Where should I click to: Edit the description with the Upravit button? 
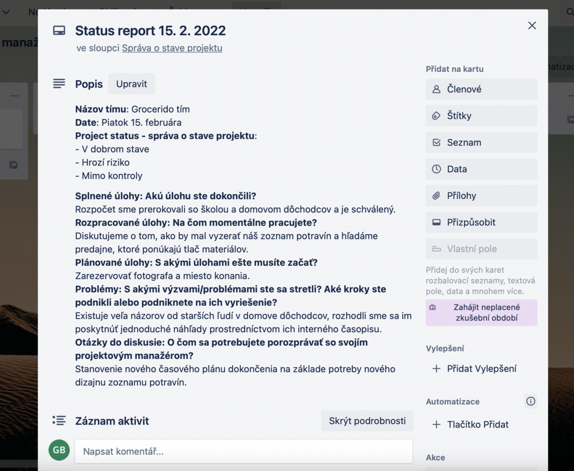point(131,83)
